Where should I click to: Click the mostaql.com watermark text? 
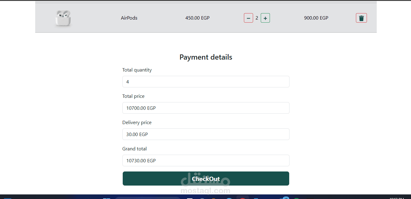(x=205, y=191)
